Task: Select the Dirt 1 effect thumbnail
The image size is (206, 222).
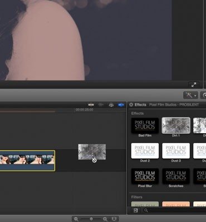Action: 176,125
